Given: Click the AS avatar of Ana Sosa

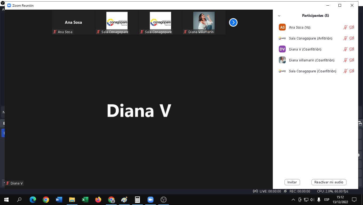Looking at the screenshot, I should tap(282, 27).
